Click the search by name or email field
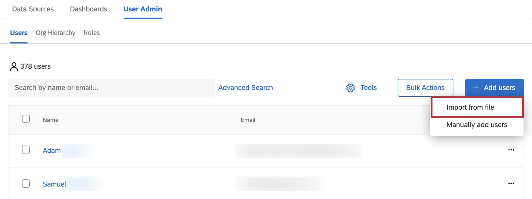532x199 pixels. (111, 88)
